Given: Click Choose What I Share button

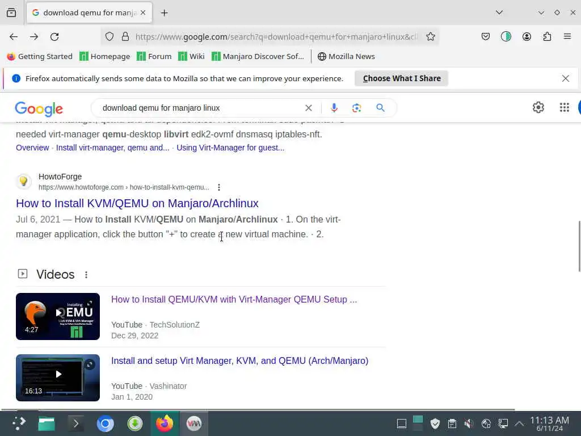Looking at the screenshot, I should [401, 78].
